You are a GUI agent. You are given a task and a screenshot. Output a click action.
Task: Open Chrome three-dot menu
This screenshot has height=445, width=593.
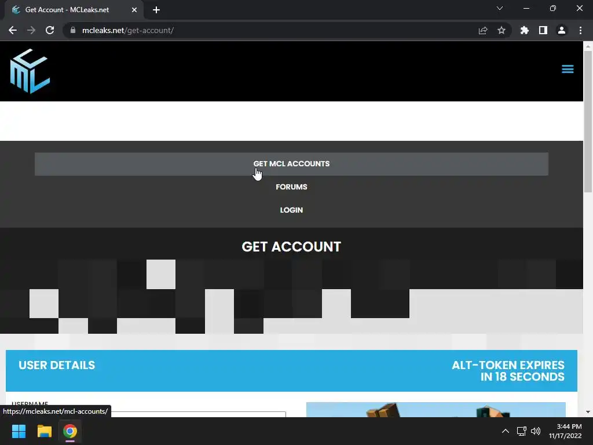pos(580,30)
